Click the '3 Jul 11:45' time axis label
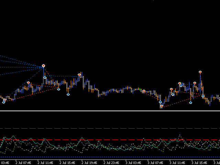Screen dimensions: 220x165 coord(177,163)
